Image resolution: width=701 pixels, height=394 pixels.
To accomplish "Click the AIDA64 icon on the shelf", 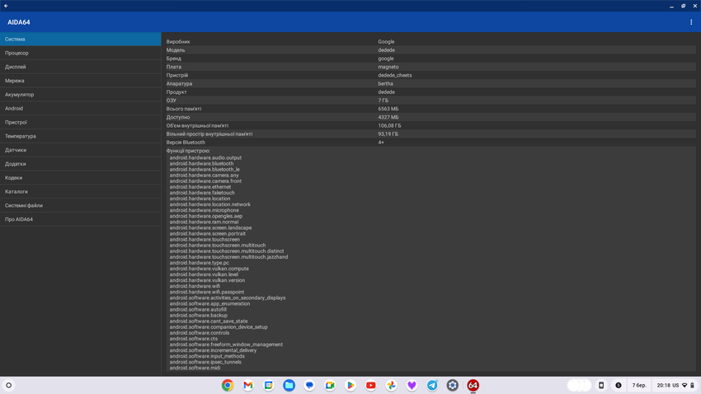I will [x=473, y=385].
